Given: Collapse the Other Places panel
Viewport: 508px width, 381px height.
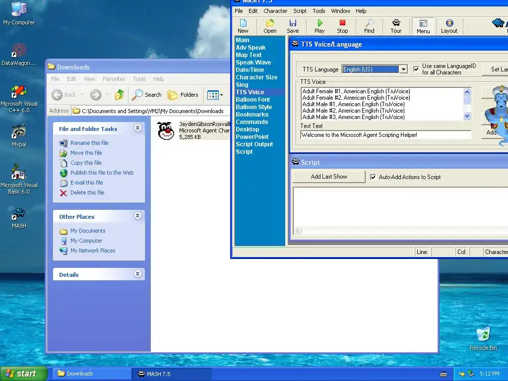Looking at the screenshot, I should coord(138,215).
